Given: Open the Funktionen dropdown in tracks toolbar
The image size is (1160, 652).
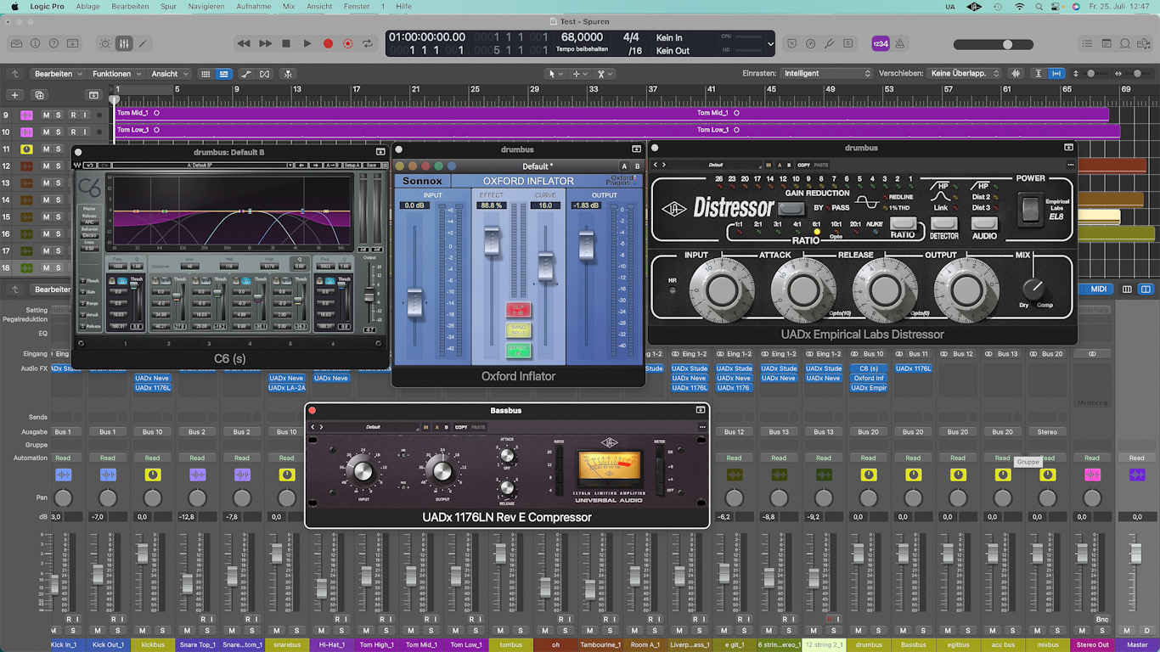Looking at the screenshot, I should point(116,74).
